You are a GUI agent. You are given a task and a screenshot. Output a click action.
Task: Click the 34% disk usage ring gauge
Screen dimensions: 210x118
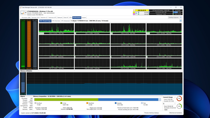point(179,106)
